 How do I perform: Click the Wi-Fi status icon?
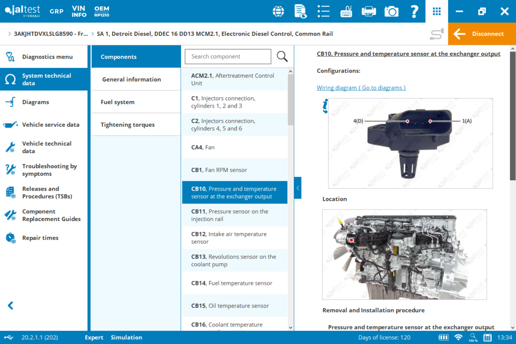[458, 337]
